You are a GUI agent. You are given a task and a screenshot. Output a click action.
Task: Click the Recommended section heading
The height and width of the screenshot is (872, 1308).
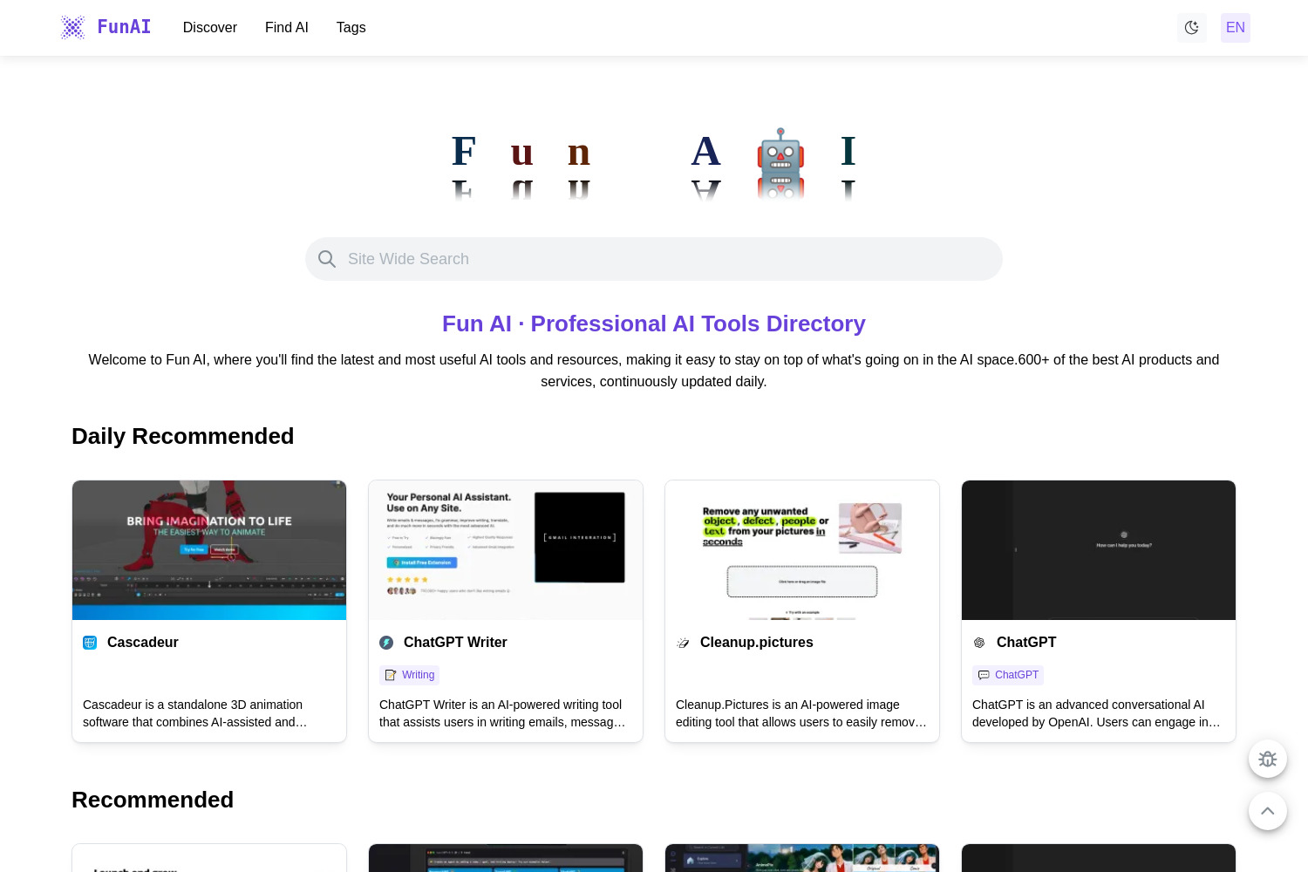click(x=153, y=800)
